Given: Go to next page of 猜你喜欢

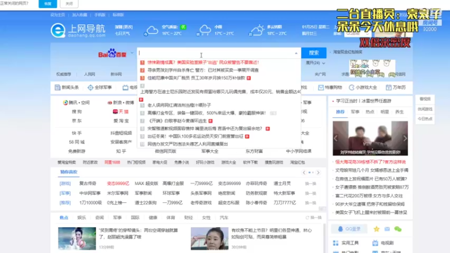Looking at the screenshot, I should click(x=318, y=173).
